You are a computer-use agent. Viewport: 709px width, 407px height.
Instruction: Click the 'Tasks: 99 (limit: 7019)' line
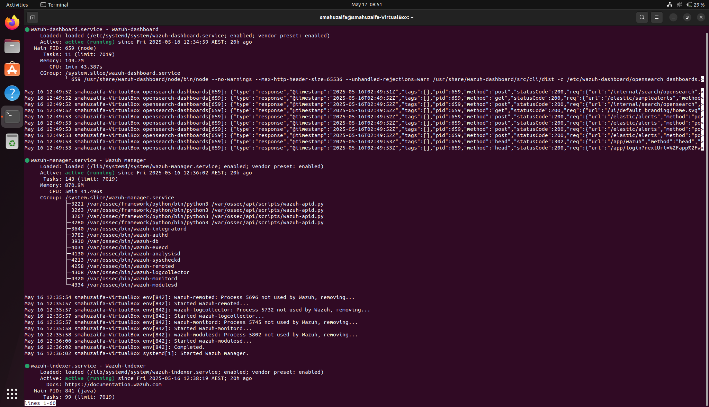[x=79, y=397]
